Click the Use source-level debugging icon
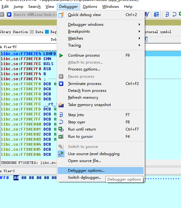The image size is (181, 208). (x=61, y=154)
